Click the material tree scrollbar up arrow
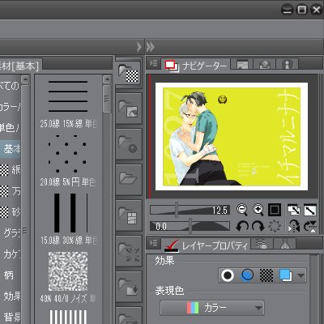The image size is (324, 324). point(25,79)
